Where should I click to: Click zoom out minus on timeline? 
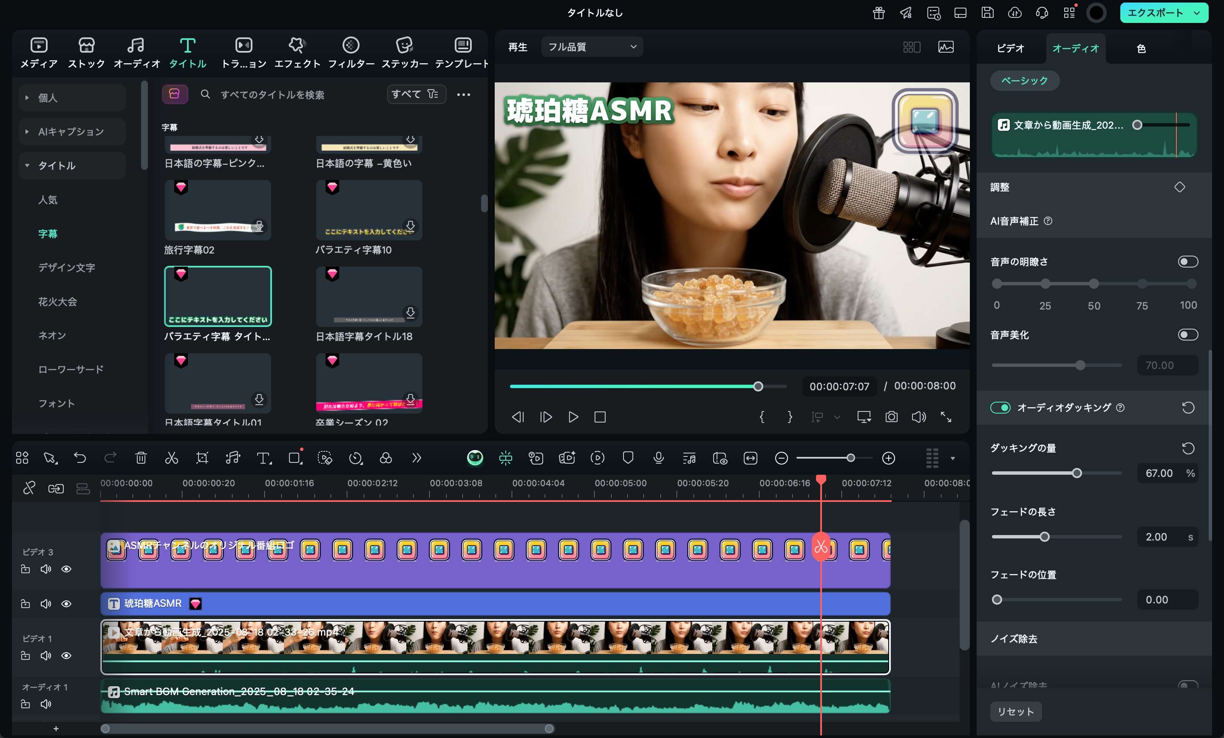point(782,458)
